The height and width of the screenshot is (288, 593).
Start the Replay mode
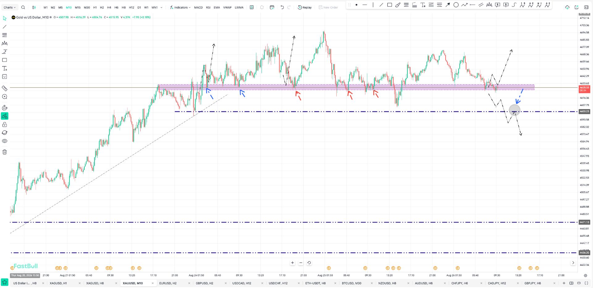pos(305,7)
